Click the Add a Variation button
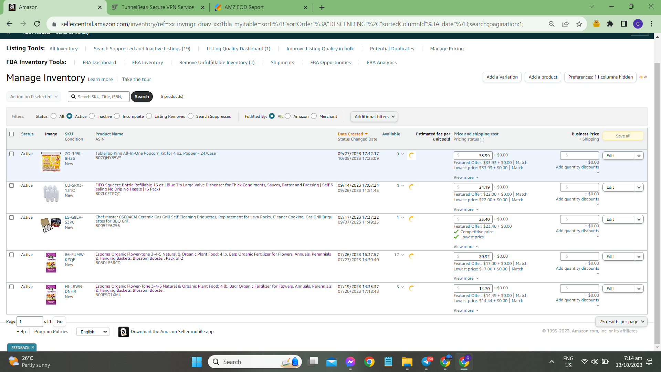The image size is (661, 372). (x=502, y=77)
